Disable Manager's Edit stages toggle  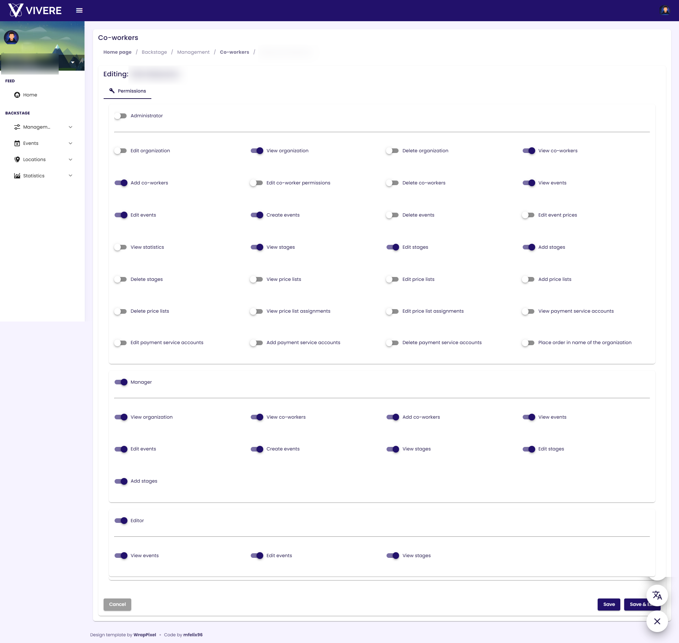[529, 449]
